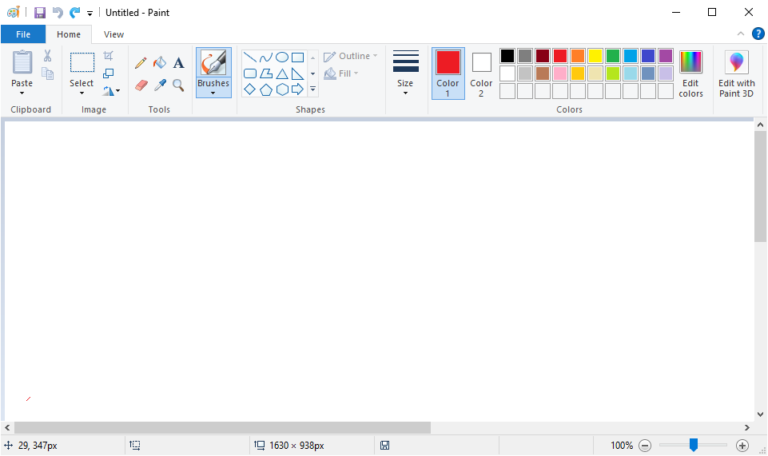This screenshot has height=456, width=768.
Task: Choose the Pentagon shape
Action: point(266,89)
